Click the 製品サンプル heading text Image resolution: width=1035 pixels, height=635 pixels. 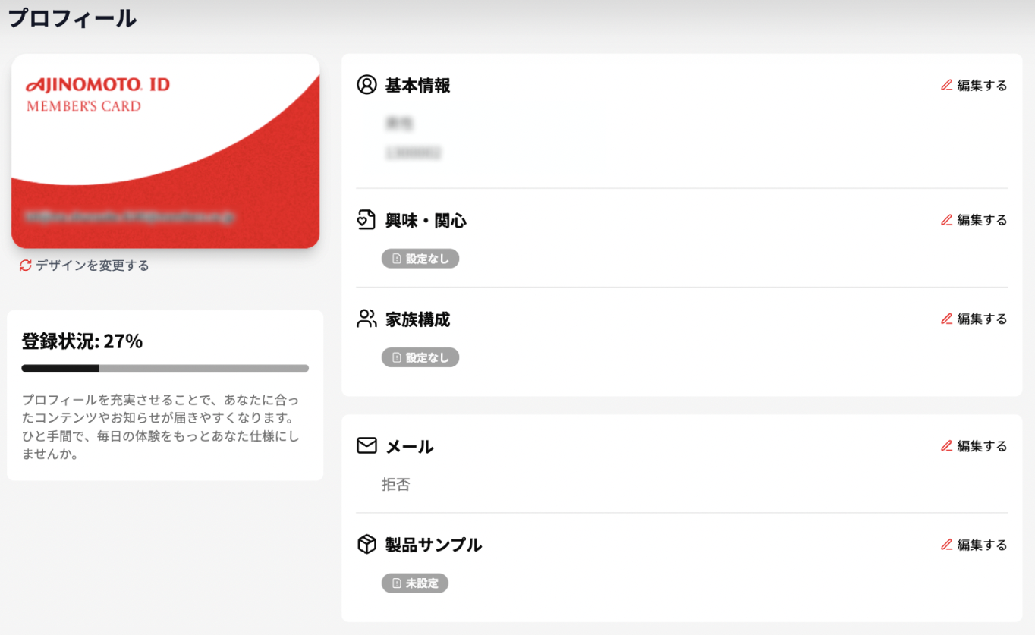[434, 545]
